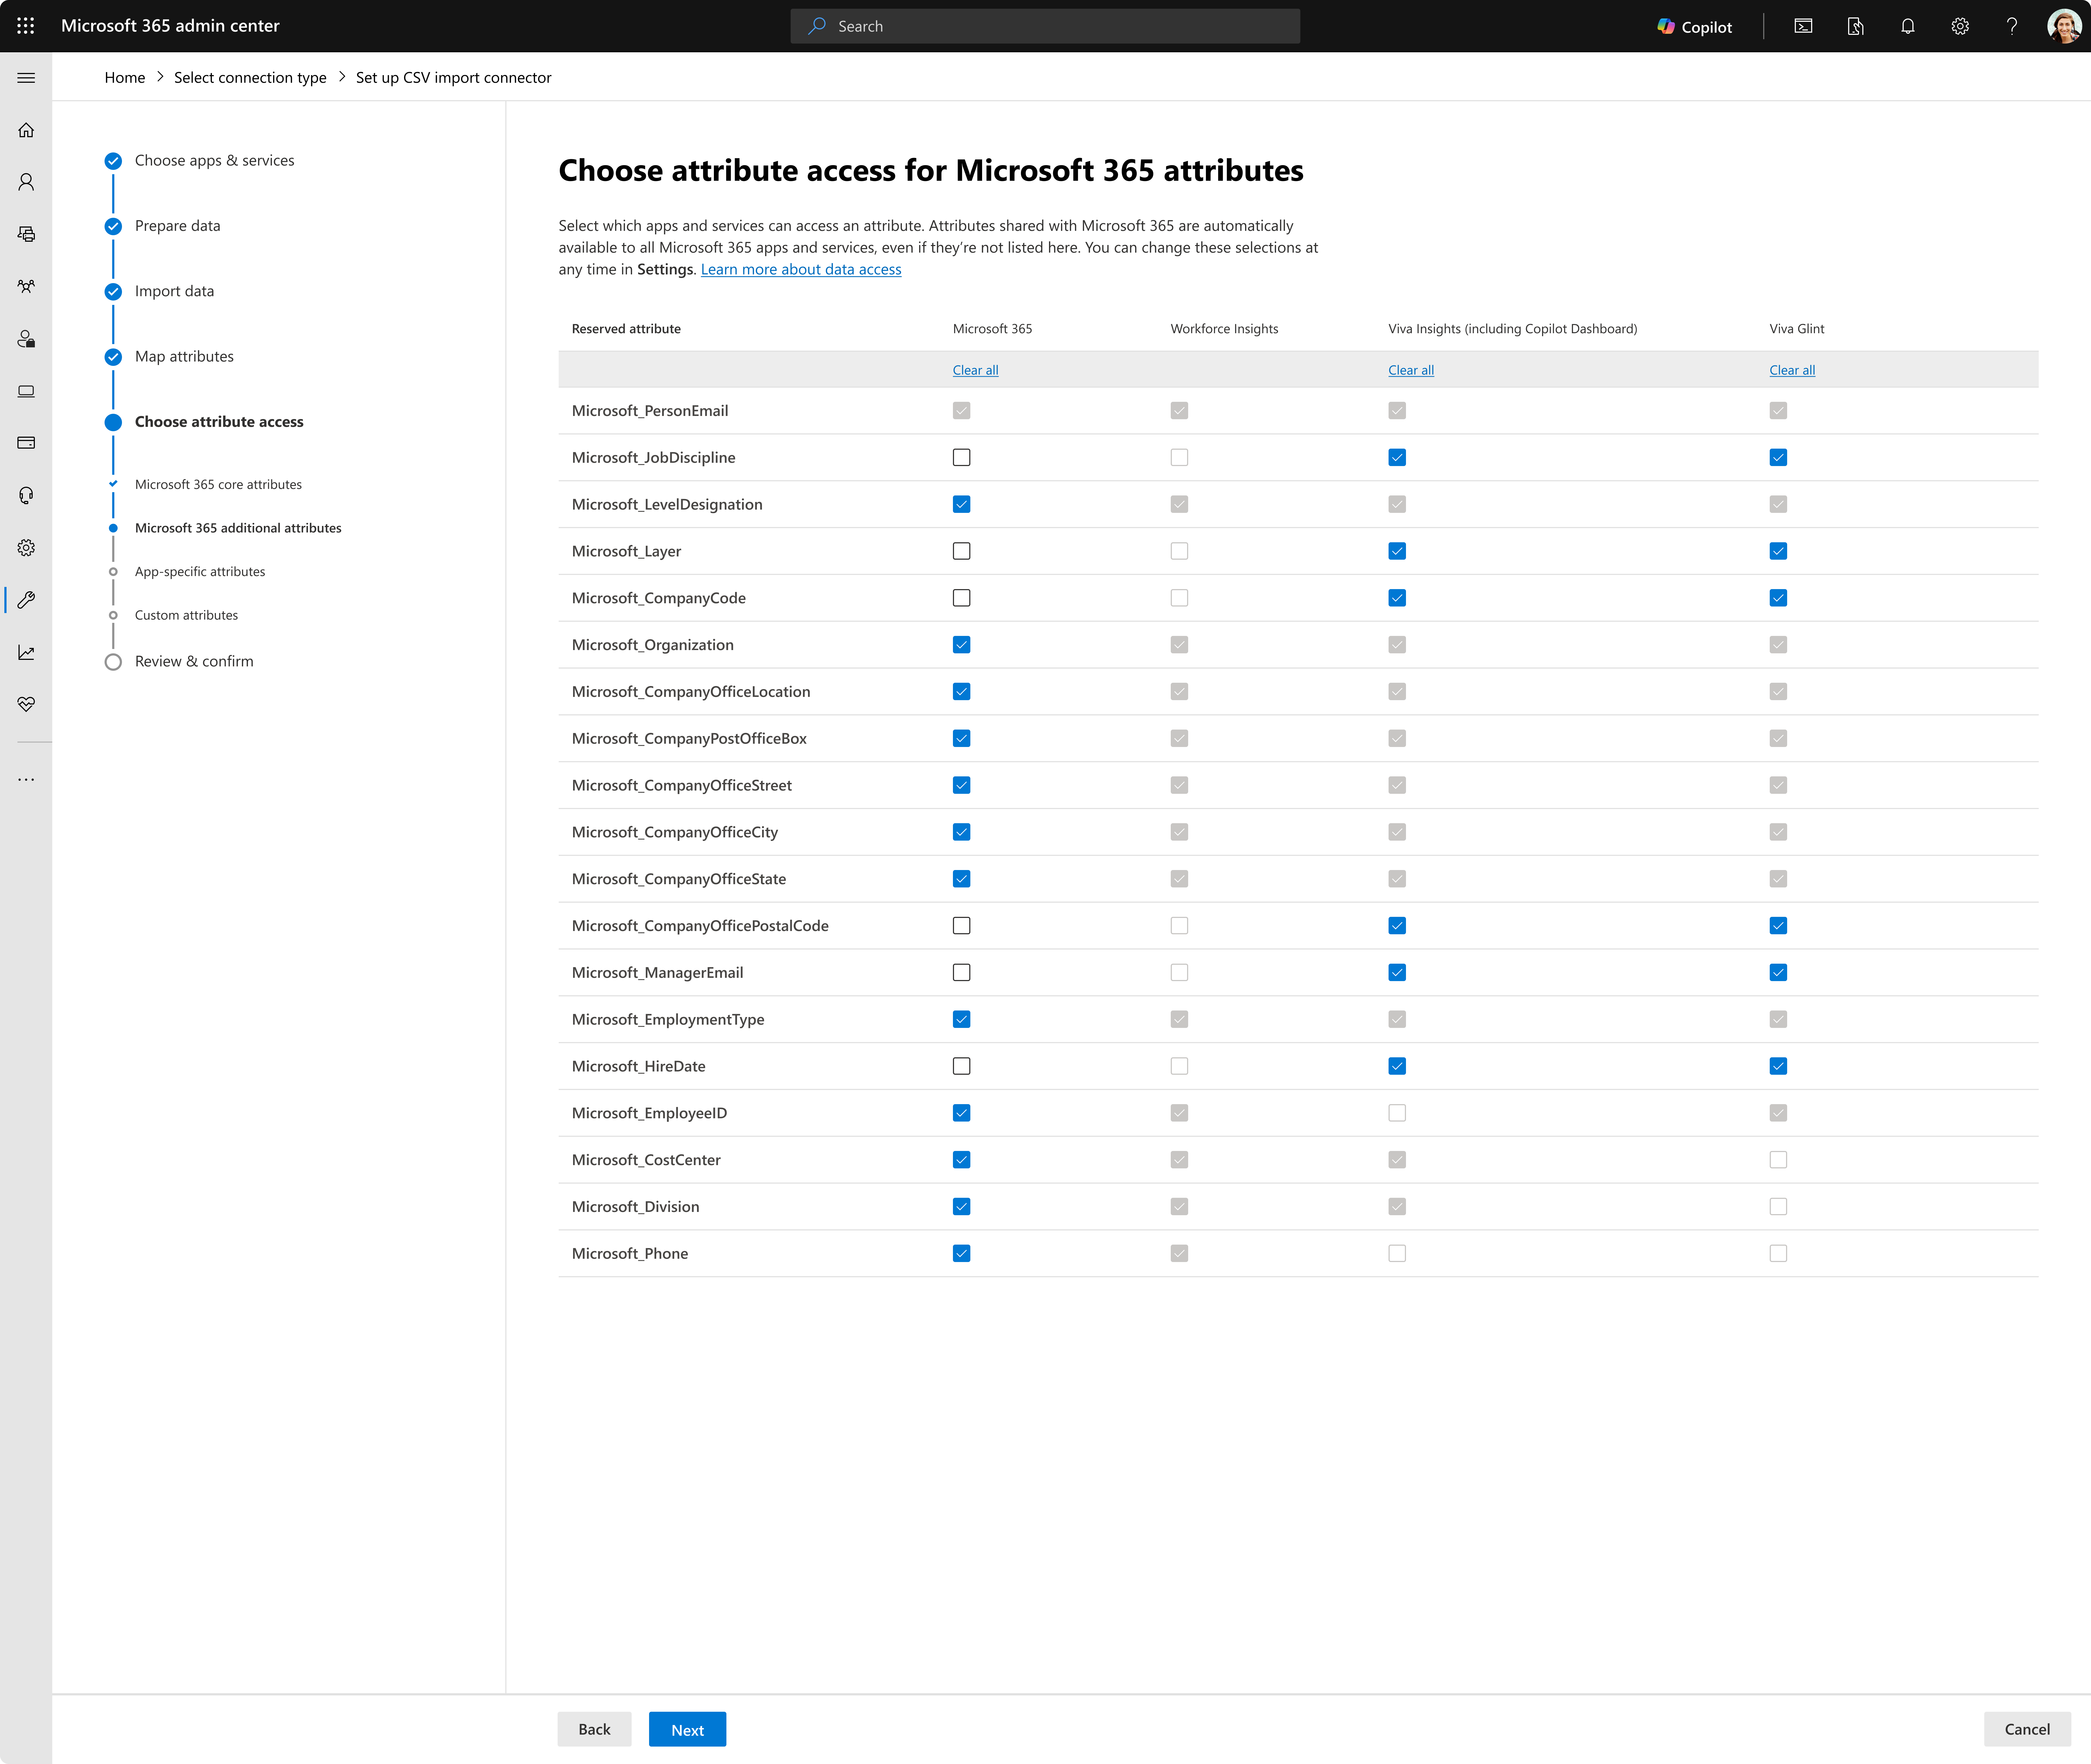
Task: Open Roles icon in left sidebar
Action: tap(26, 339)
